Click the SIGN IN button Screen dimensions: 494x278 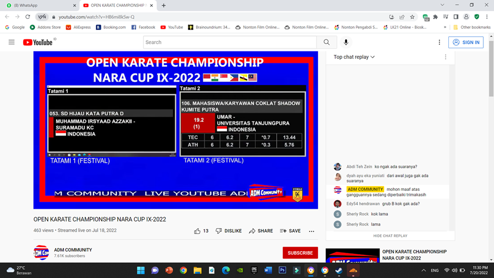tap(466, 42)
